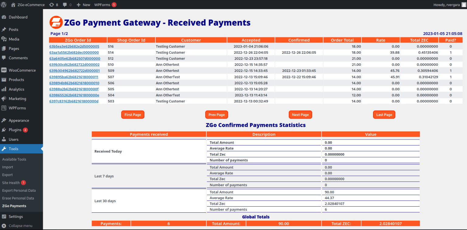Click the comments bubble icon in toolbar
Viewport: 467px width, 230px height.
tap(65, 5)
